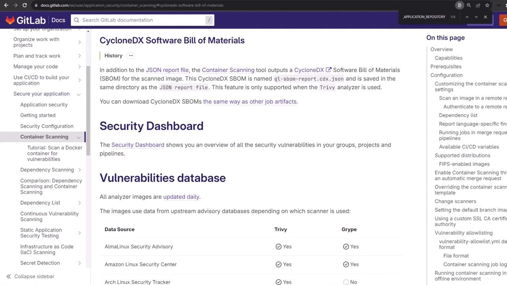Click Collapse sidebar at the bottom
The height and width of the screenshot is (285, 507).
click(x=30, y=276)
